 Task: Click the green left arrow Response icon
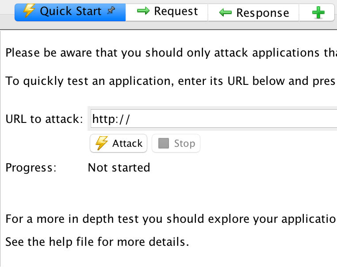coord(226,13)
